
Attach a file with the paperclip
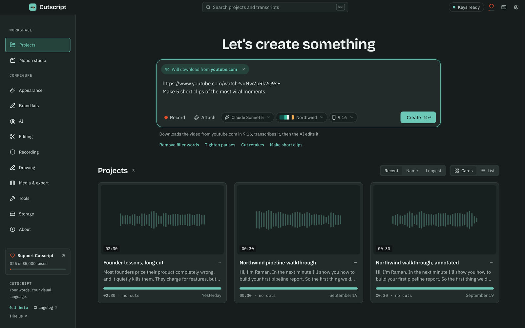click(205, 117)
